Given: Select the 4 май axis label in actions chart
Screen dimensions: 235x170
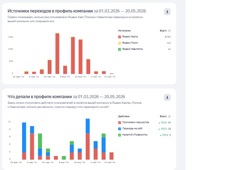Looking at the screenshot, I should (95, 162).
